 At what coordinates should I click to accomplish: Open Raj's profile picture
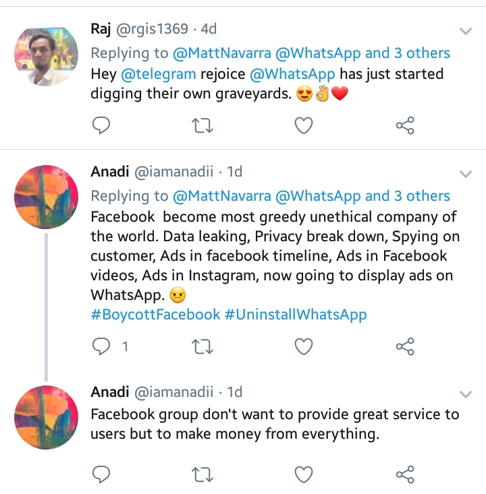pos(42,58)
